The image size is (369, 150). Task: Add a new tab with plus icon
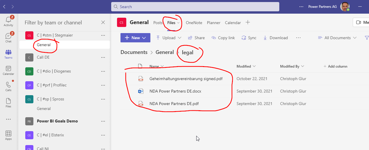248,22
